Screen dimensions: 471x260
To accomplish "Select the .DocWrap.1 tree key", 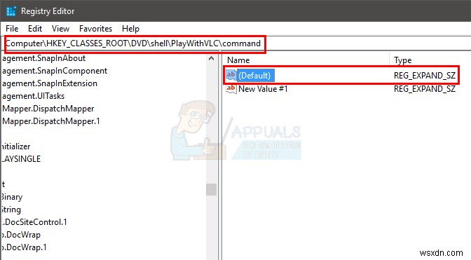I will pos(24,247).
